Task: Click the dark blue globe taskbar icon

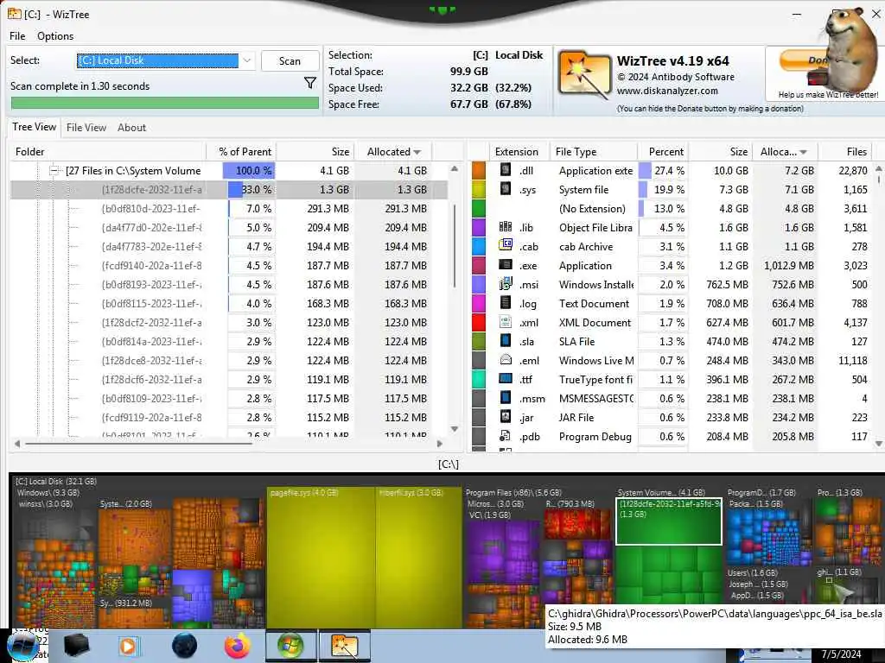Action: [x=184, y=646]
